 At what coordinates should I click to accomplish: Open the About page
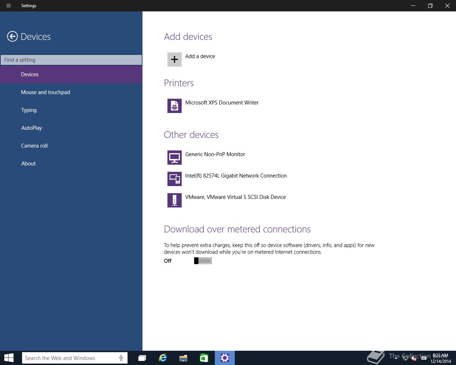tap(71, 164)
